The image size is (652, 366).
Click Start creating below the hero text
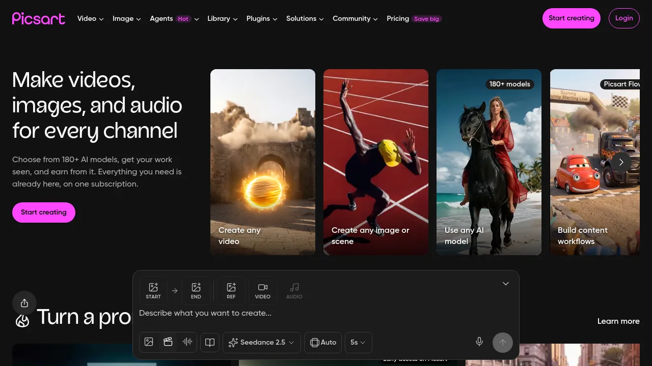tap(44, 212)
